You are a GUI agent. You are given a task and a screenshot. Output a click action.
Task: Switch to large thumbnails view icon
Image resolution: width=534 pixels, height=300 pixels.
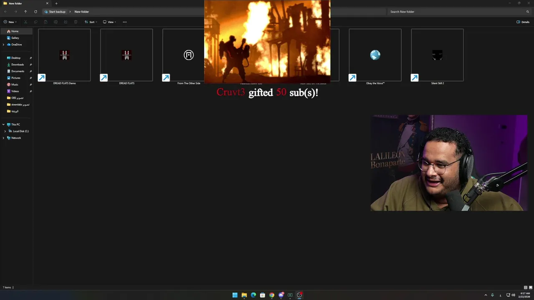click(x=531, y=287)
